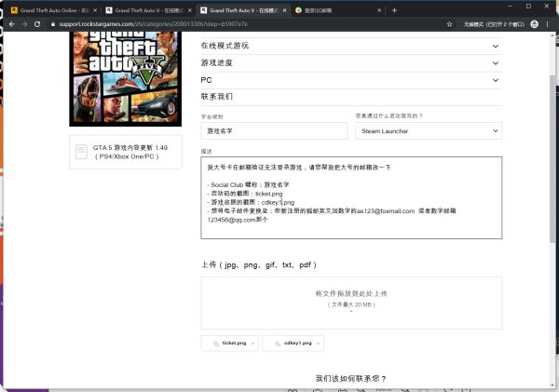This screenshot has height=392, width=559.
Task: Bookmark this page with star icon
Action: click(x=450, y=24)
